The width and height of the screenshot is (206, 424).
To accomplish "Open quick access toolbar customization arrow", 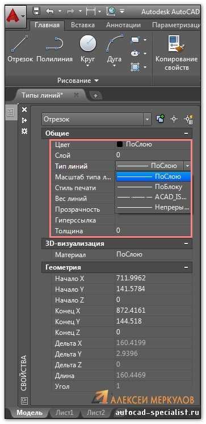I will [122, 11].
